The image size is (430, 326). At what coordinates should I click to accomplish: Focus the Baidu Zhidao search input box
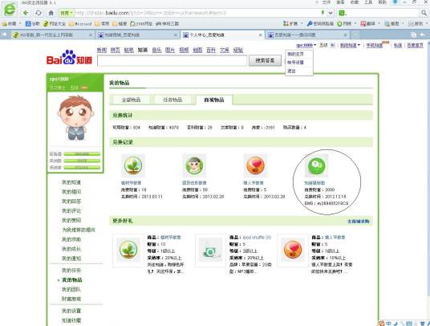[x=172, y=61]
